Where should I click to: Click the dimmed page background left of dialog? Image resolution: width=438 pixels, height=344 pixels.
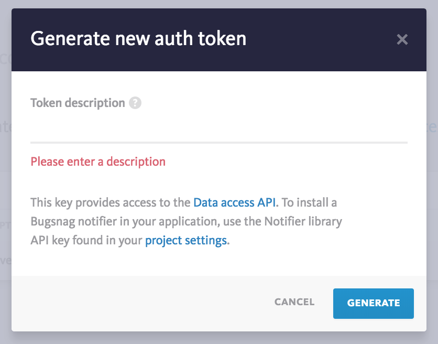[x=6, y=172]
